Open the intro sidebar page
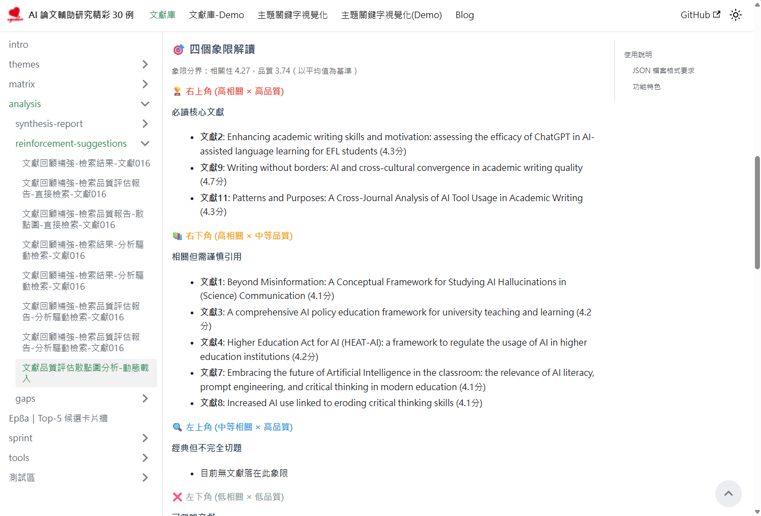The height and width of the screenshot is (516, 761). click(x=19, y=45)
